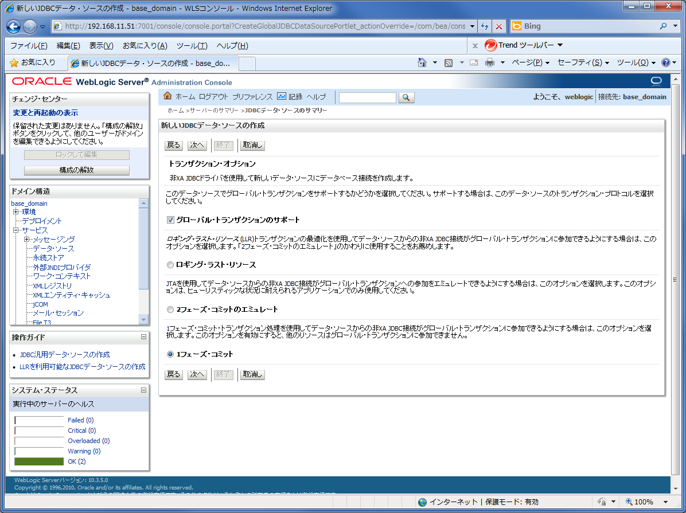Click the domain tree scrollbar down arrow
The image size is (686, 513).
(143, 320)
